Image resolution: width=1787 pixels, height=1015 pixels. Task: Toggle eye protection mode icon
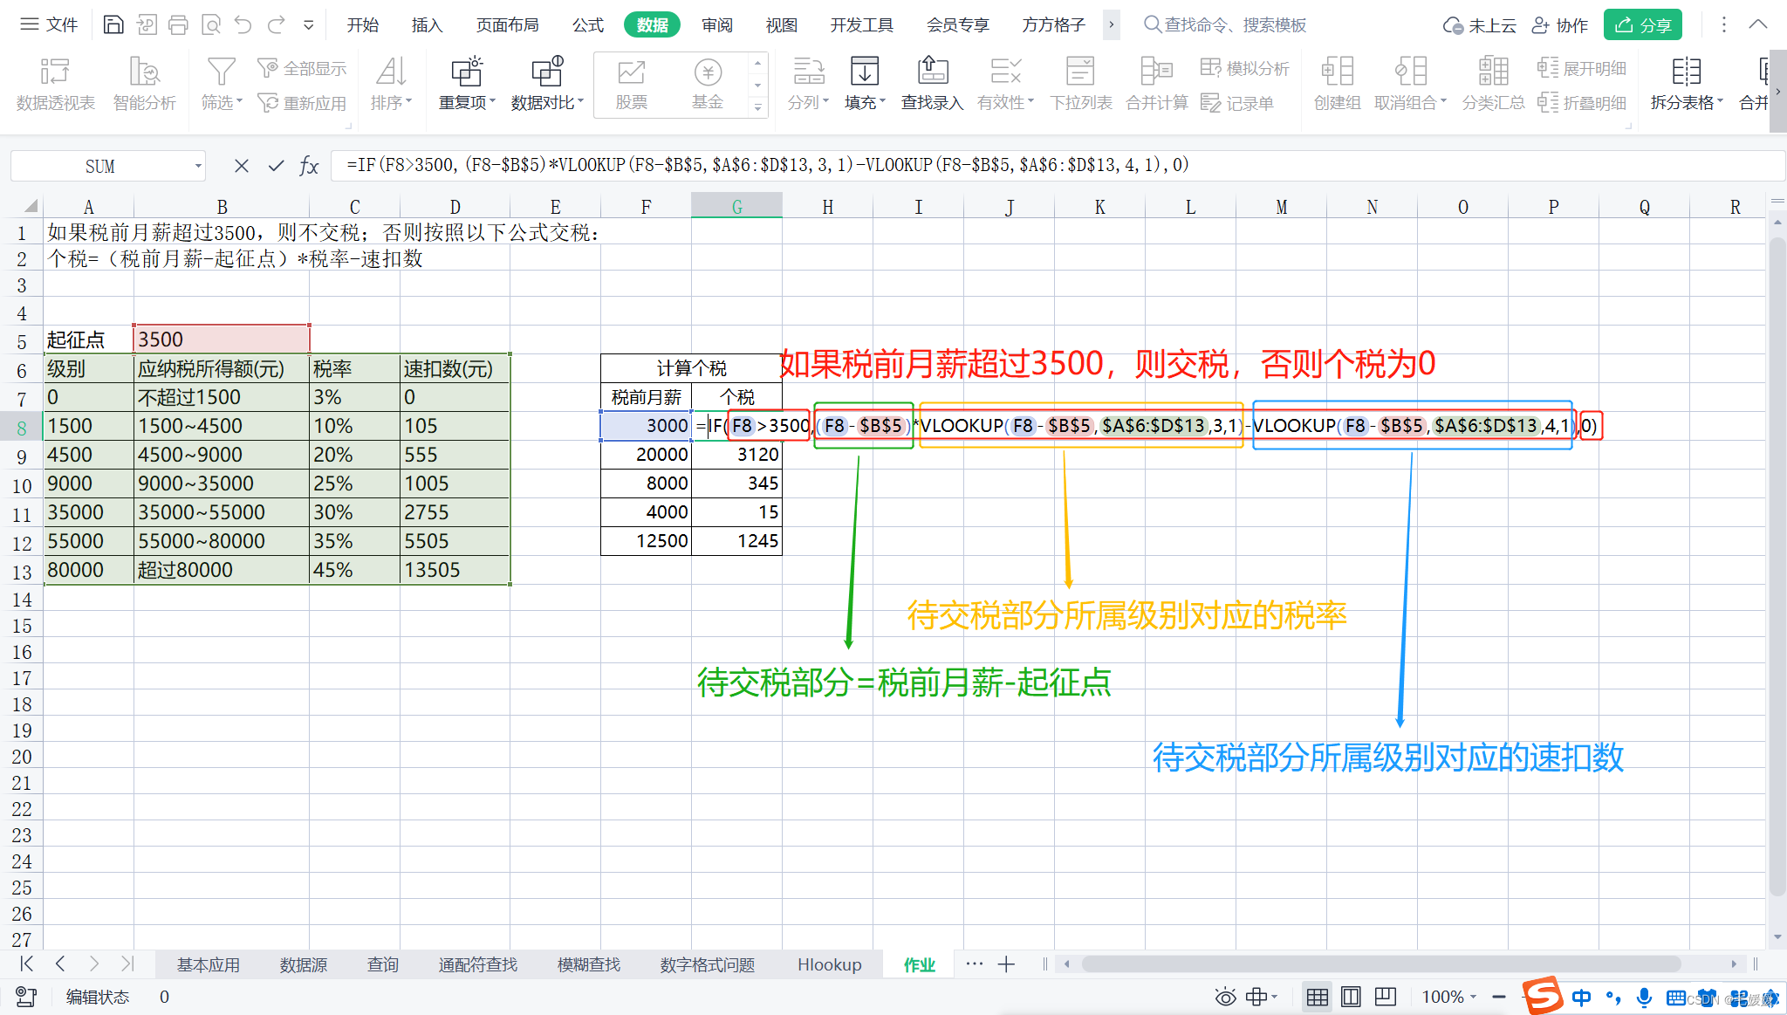click(1225, 997)
